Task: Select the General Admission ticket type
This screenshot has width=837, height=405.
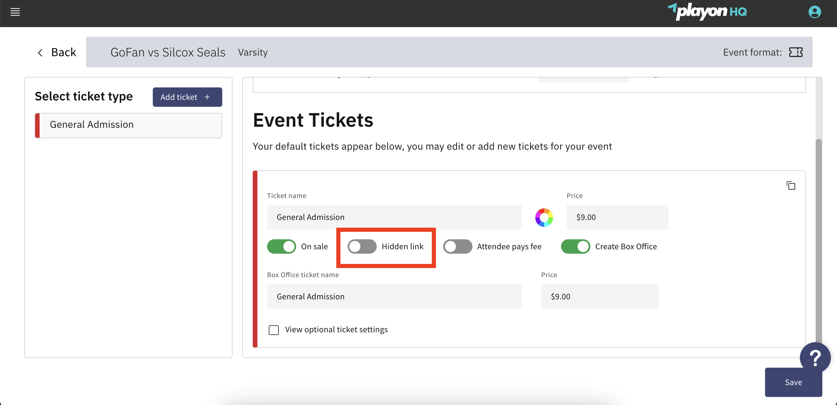Action: coord(128,125)
